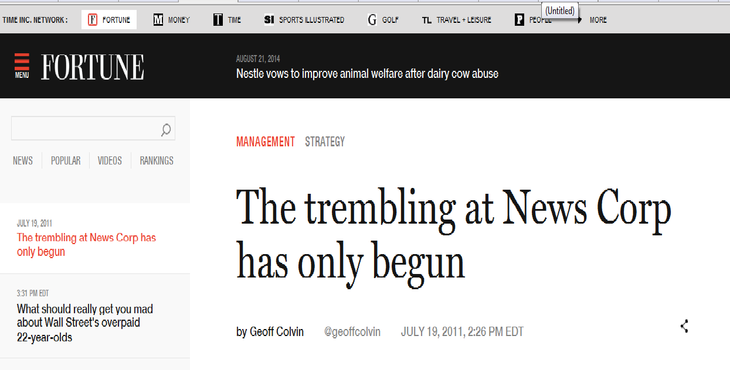Click the FORTUNE masthead logo
Image resolution: width=730 pixels, height=370 pixels.
[91, 66]
